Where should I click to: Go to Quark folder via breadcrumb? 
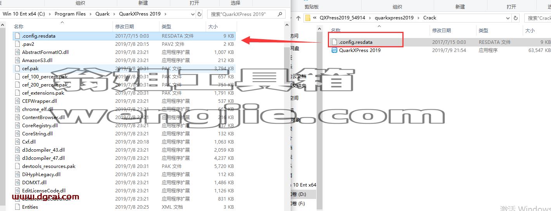point(102,14)
